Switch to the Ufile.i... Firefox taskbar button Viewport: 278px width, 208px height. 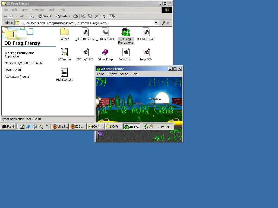pos(60,126)
